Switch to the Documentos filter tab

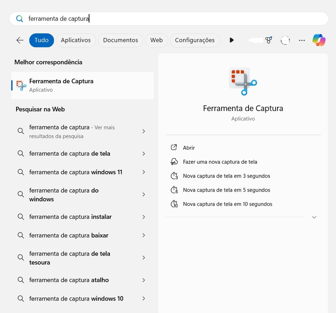click(120, 40)
